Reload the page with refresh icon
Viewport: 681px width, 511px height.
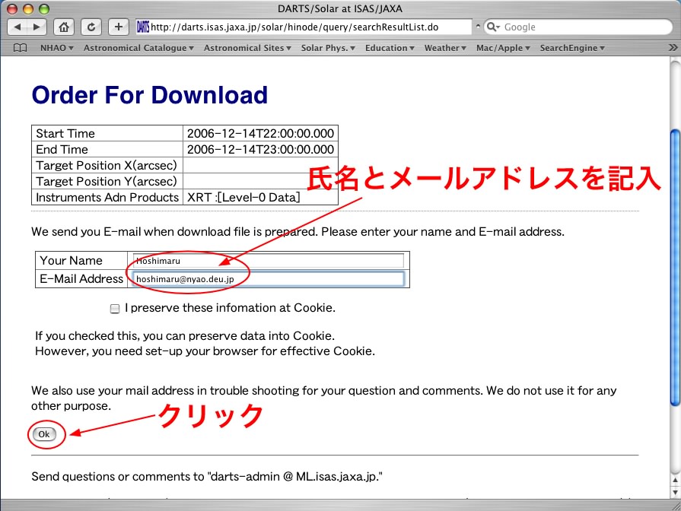pos(91,27)
